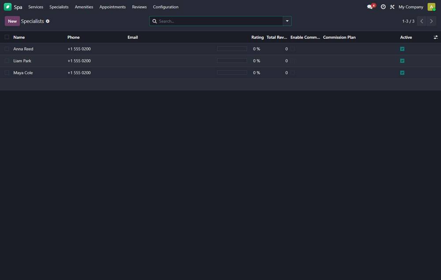Open the Specialists gear actions menu
The image size is (441, 280).
point(48,21)
